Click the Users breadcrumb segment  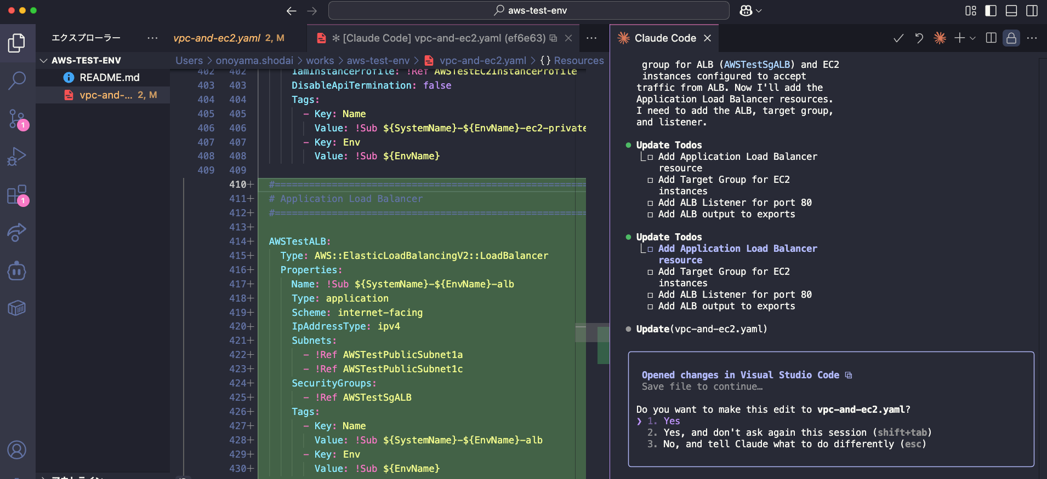pos(189,61)
